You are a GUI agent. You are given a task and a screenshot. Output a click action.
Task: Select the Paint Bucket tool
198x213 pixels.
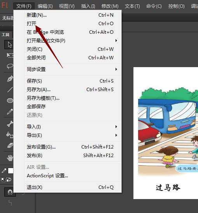(x=10, y=135)
